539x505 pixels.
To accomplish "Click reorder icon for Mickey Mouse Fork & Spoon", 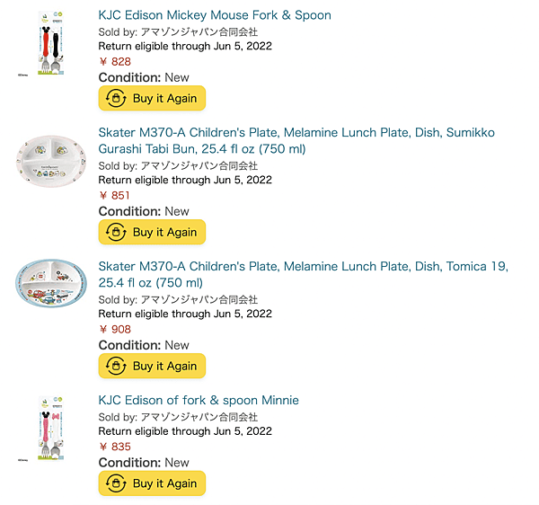I will pyautogui.click(x=116, y=98).
